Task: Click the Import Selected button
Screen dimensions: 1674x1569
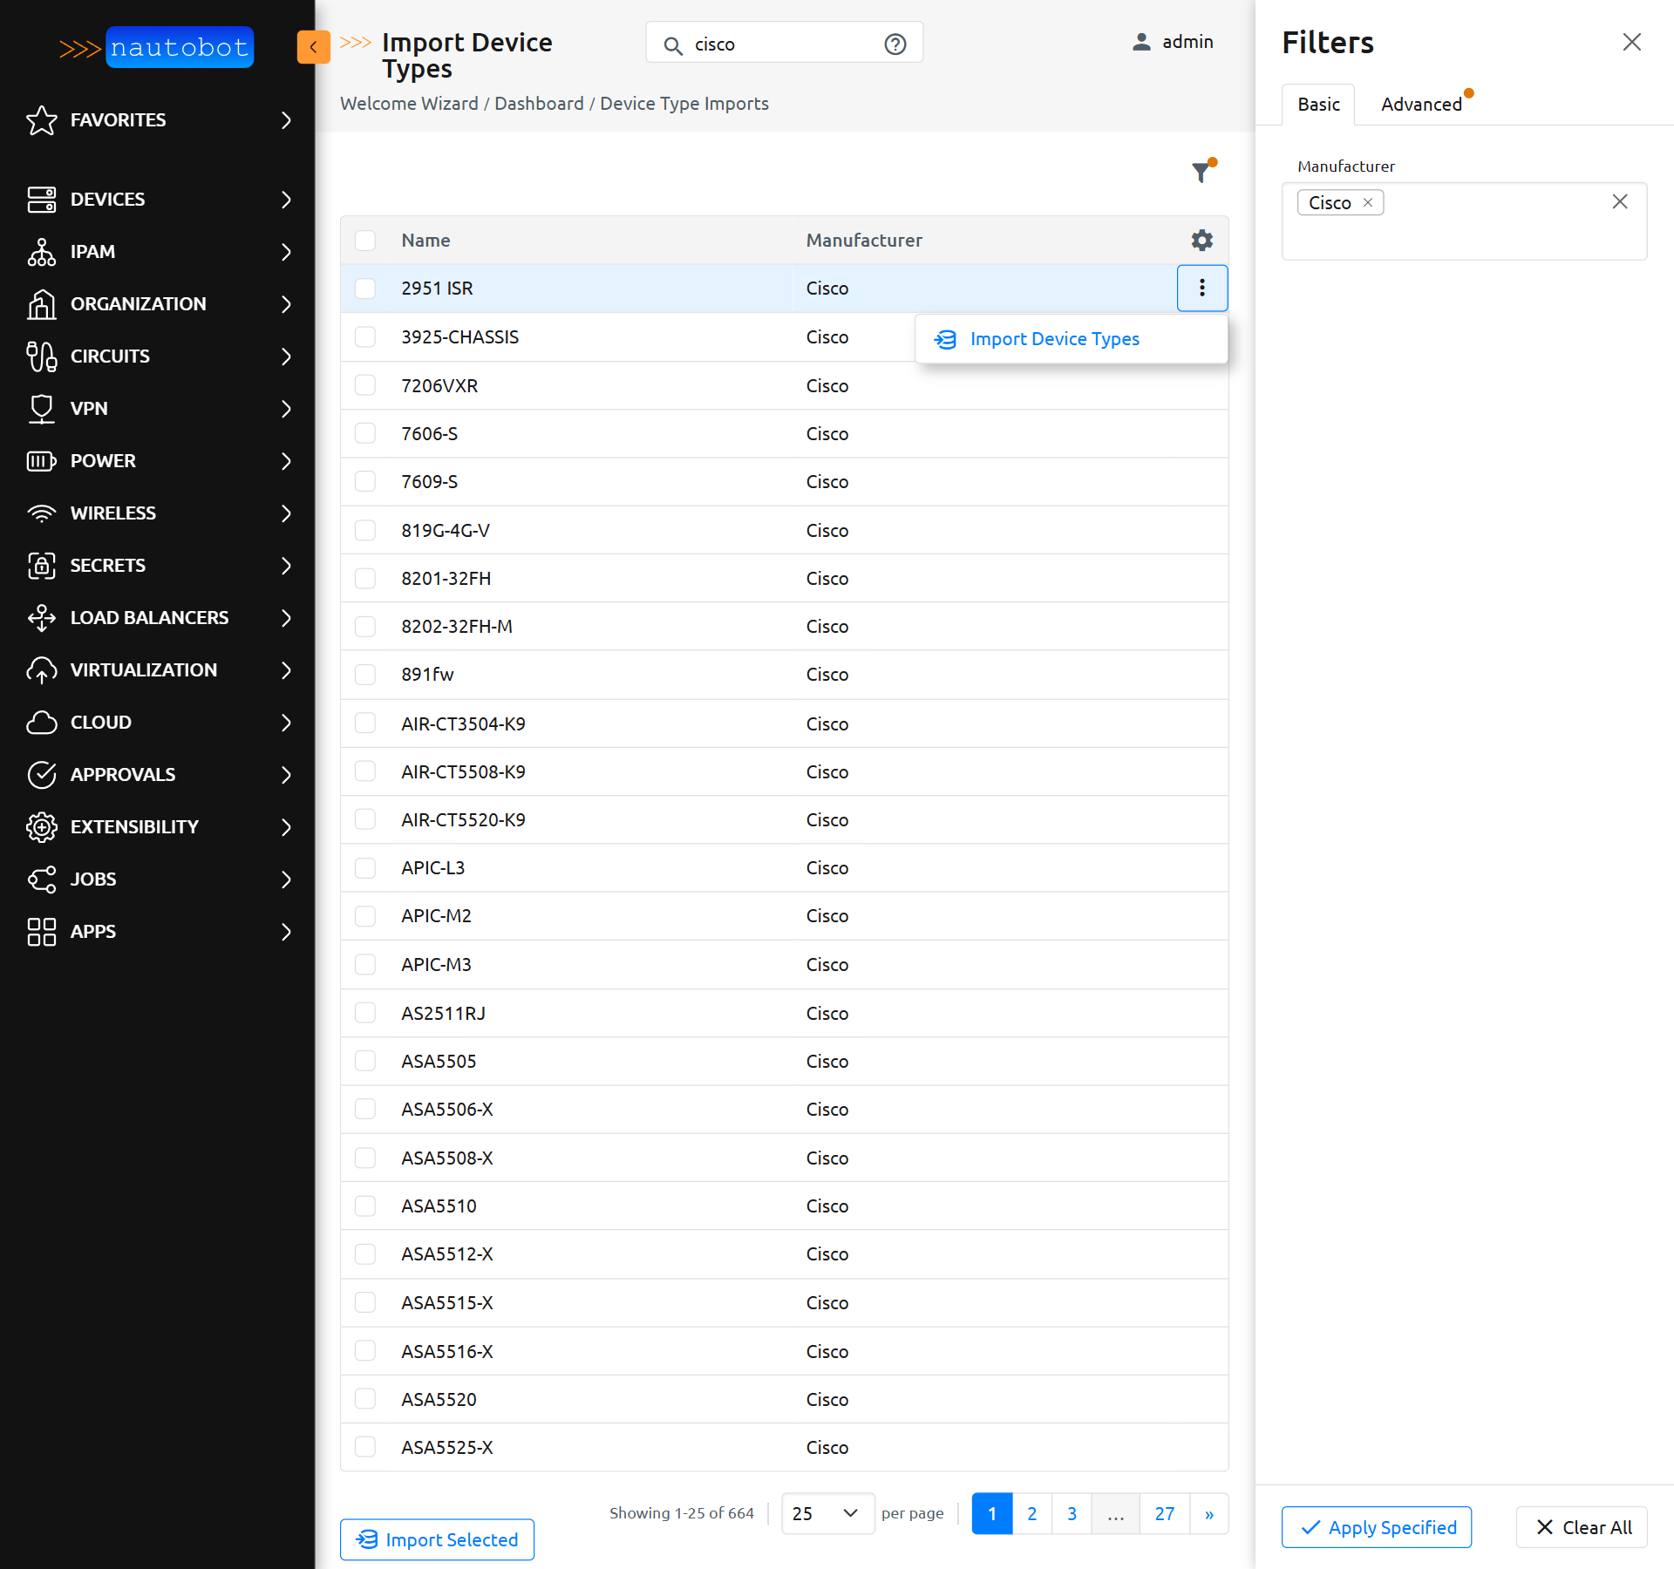Action: tap(436, 1539)
